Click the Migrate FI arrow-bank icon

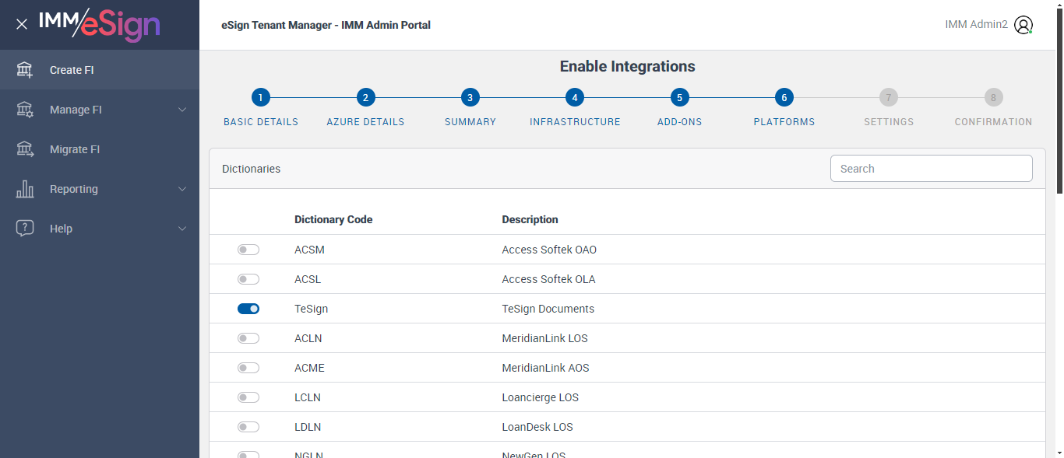pyautogui.click(x=25, y=149)
